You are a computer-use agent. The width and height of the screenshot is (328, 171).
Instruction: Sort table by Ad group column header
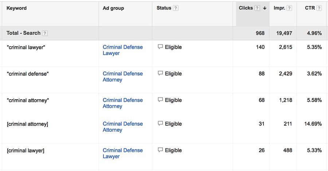[113, 8]
